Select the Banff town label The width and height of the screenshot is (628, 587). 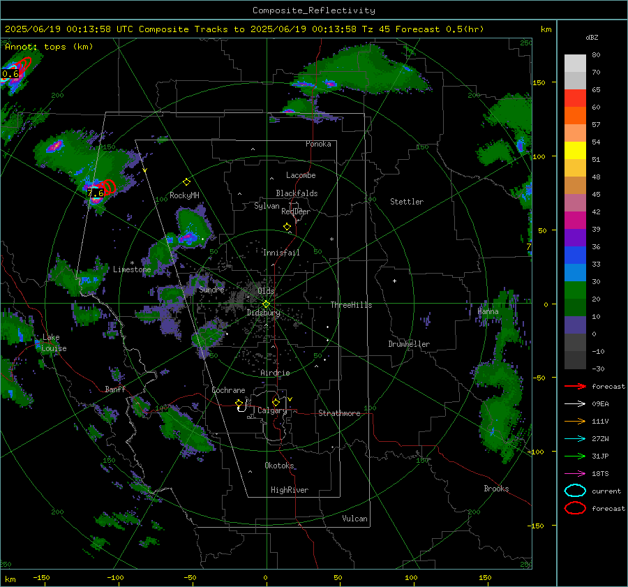115,389
